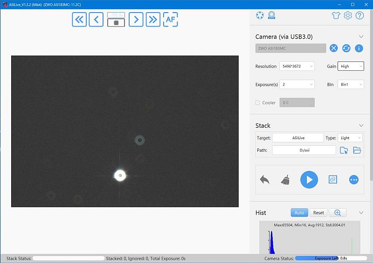Image resolution: width=373 pixels, height=263 pixels.
Task: Click the right panel vertical scrollbar
Action: 371,95
